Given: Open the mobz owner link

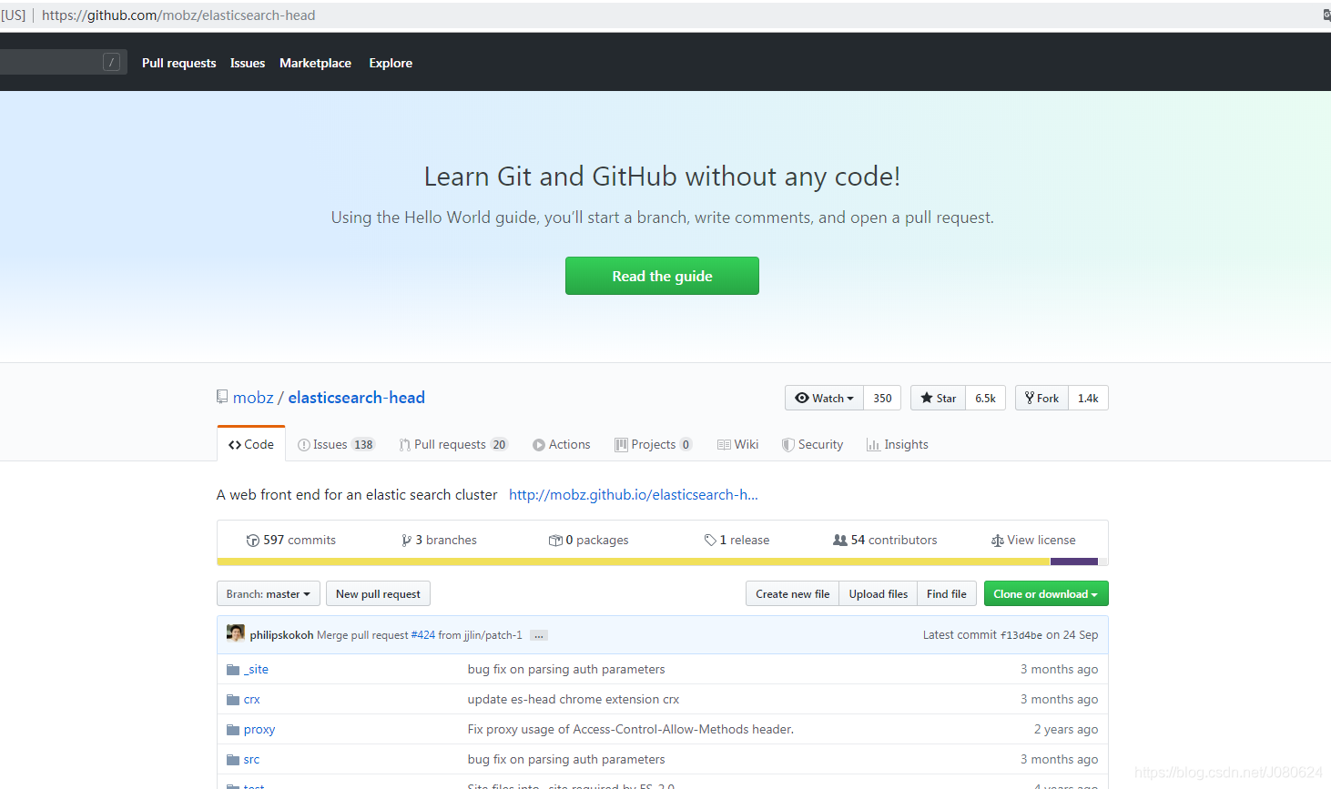Looking at the screenshot, I should pos(253,398).
